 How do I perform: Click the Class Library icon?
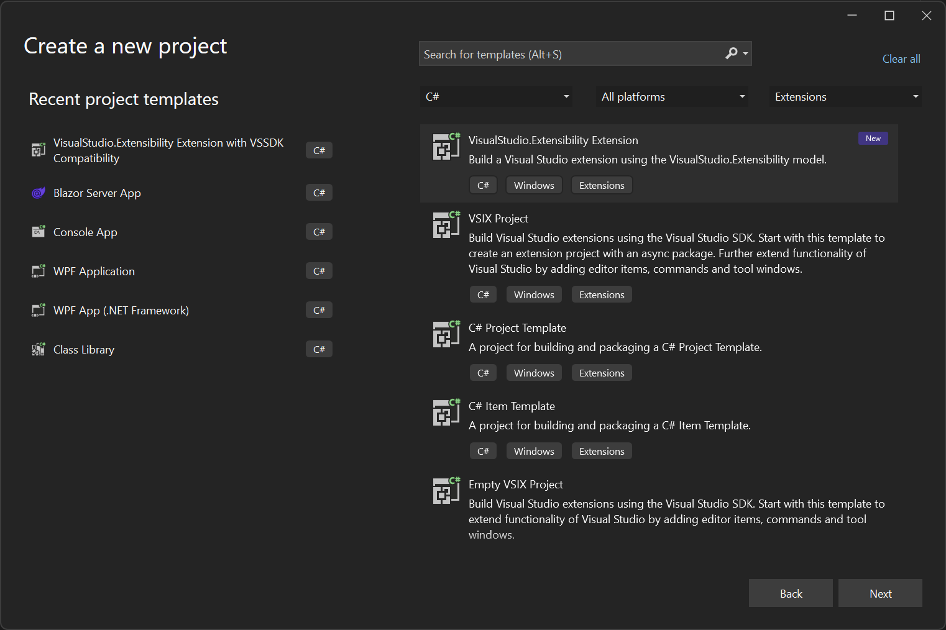click(39, 349)
